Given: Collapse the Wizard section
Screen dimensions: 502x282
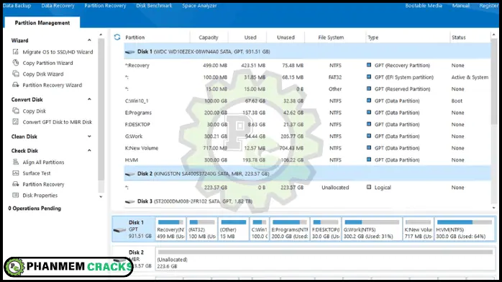Looking at the screenshot, I should pos(89,40).
